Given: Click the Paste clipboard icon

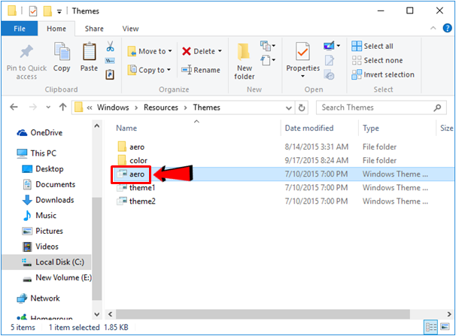Looking at the screenshot, I should coord(89,51).
